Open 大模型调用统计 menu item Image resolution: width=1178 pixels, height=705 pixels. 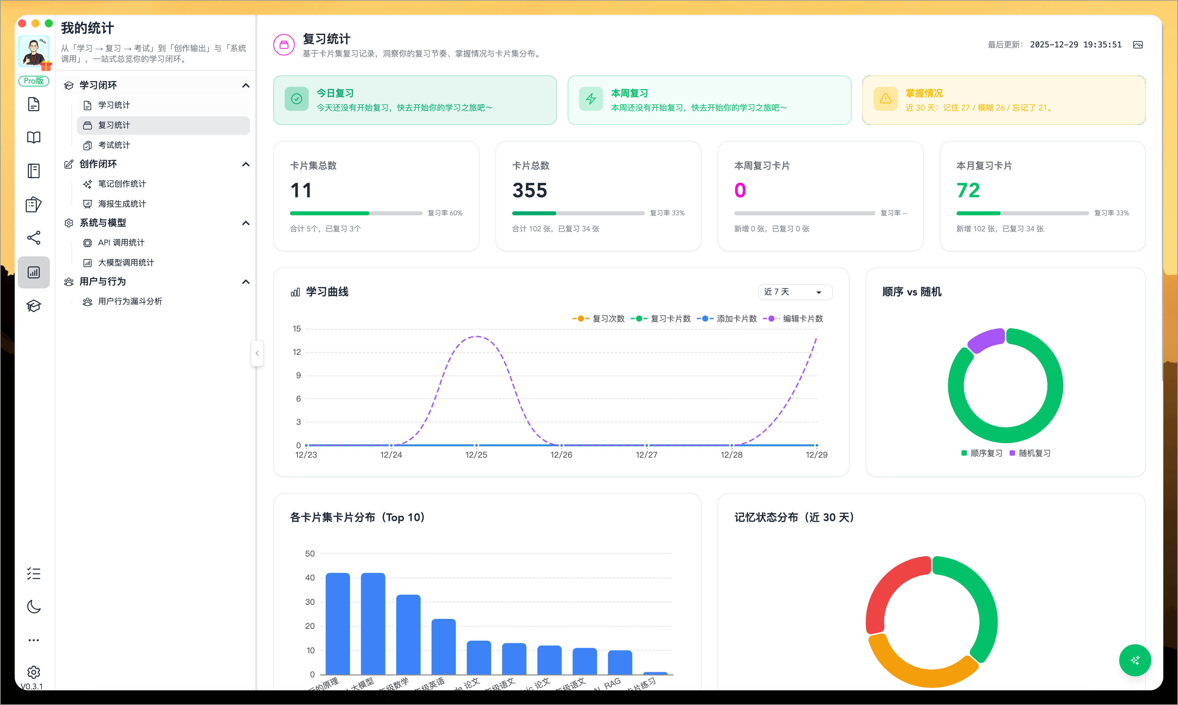click(x=126, y=262)
